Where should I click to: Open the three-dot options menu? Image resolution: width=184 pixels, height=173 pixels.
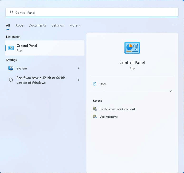click(x=174, y=25)
